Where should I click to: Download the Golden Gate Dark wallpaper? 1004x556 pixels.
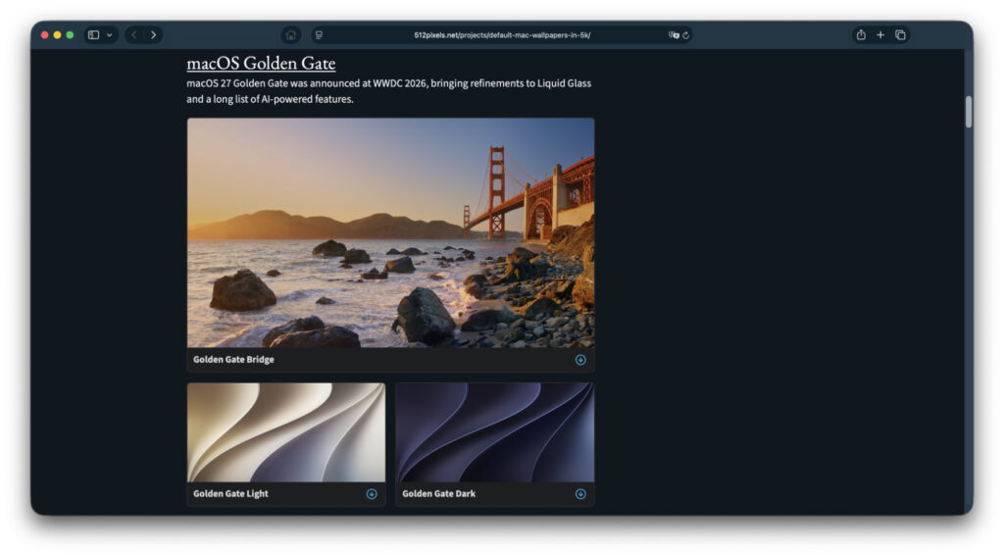pos(580,494)
